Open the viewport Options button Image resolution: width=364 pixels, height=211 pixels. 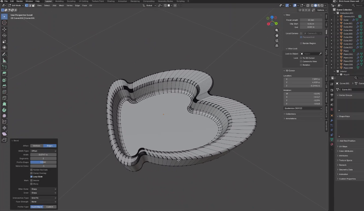[321, 10]
